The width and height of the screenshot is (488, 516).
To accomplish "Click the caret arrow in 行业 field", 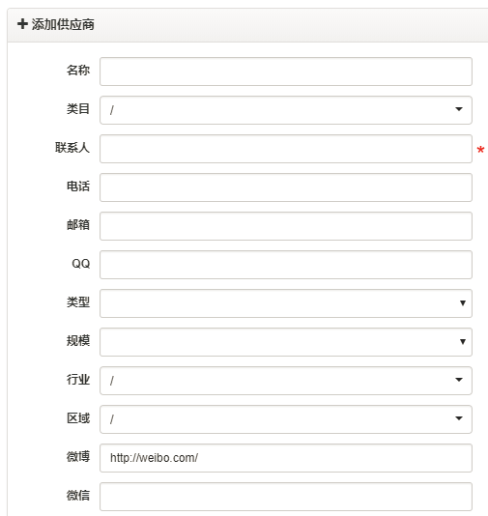I will (x=459, y=380).
